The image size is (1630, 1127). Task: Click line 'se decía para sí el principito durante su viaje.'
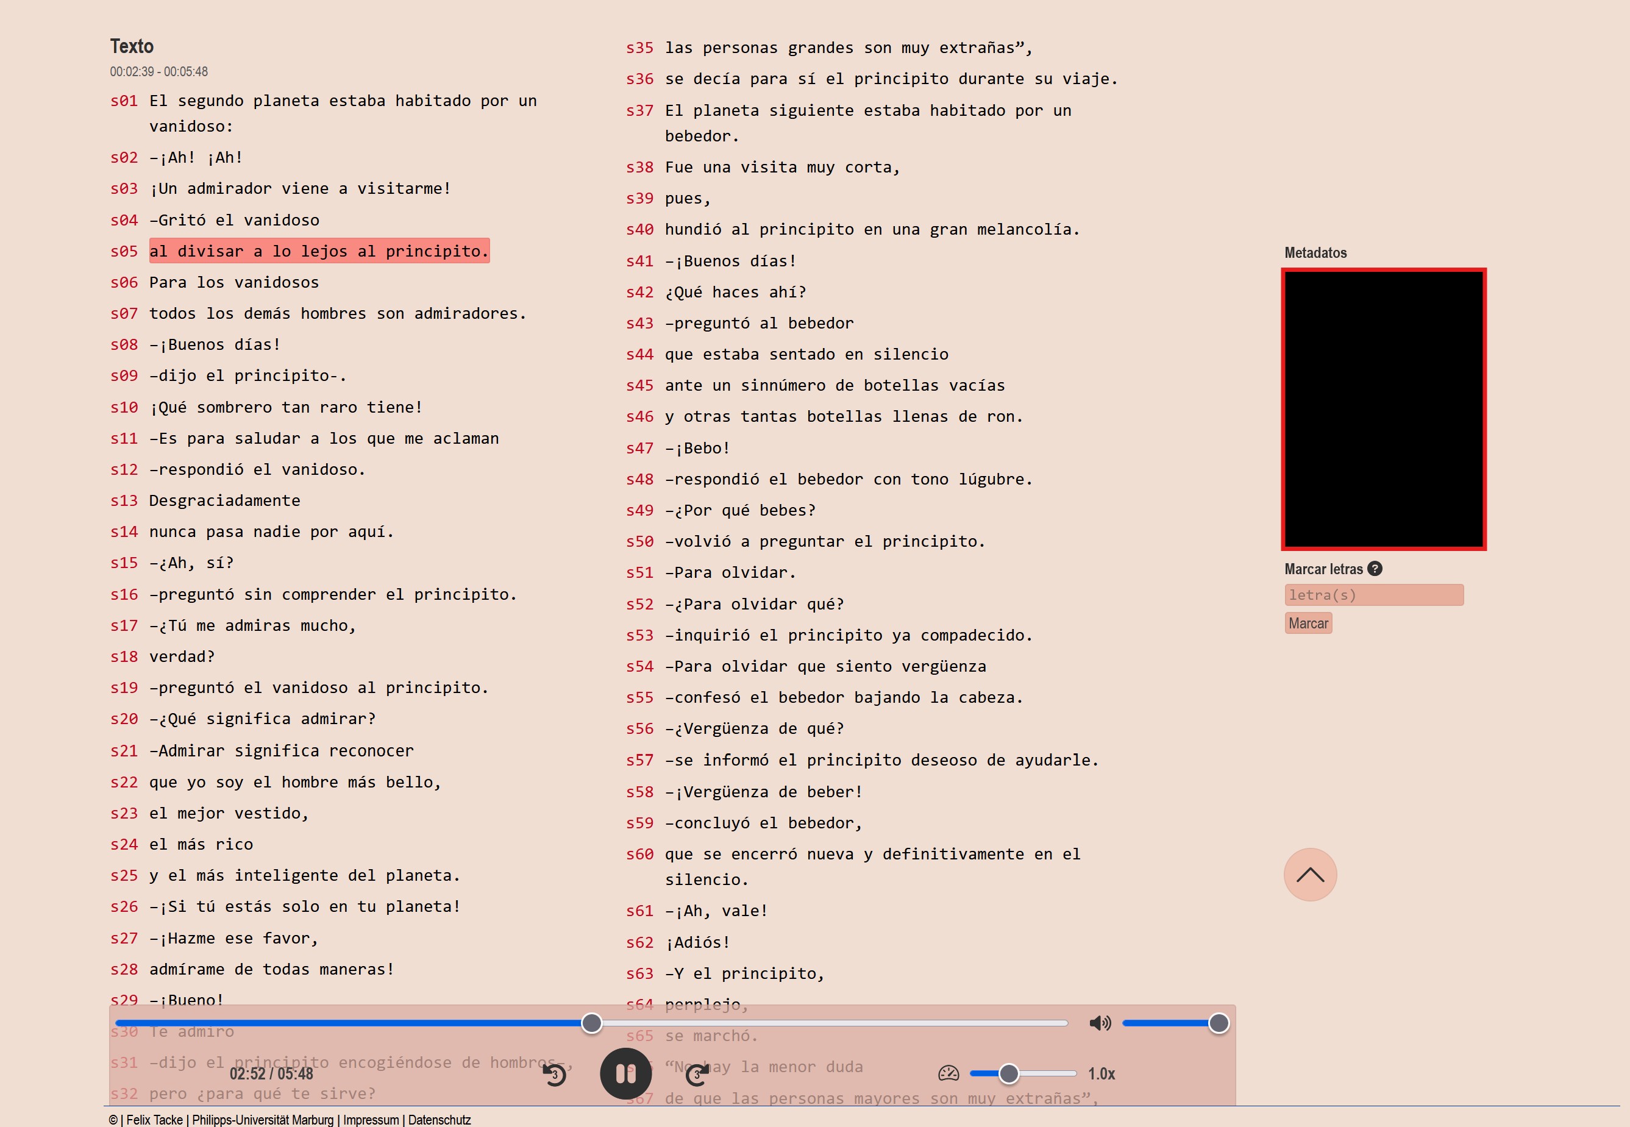point(891,79)
